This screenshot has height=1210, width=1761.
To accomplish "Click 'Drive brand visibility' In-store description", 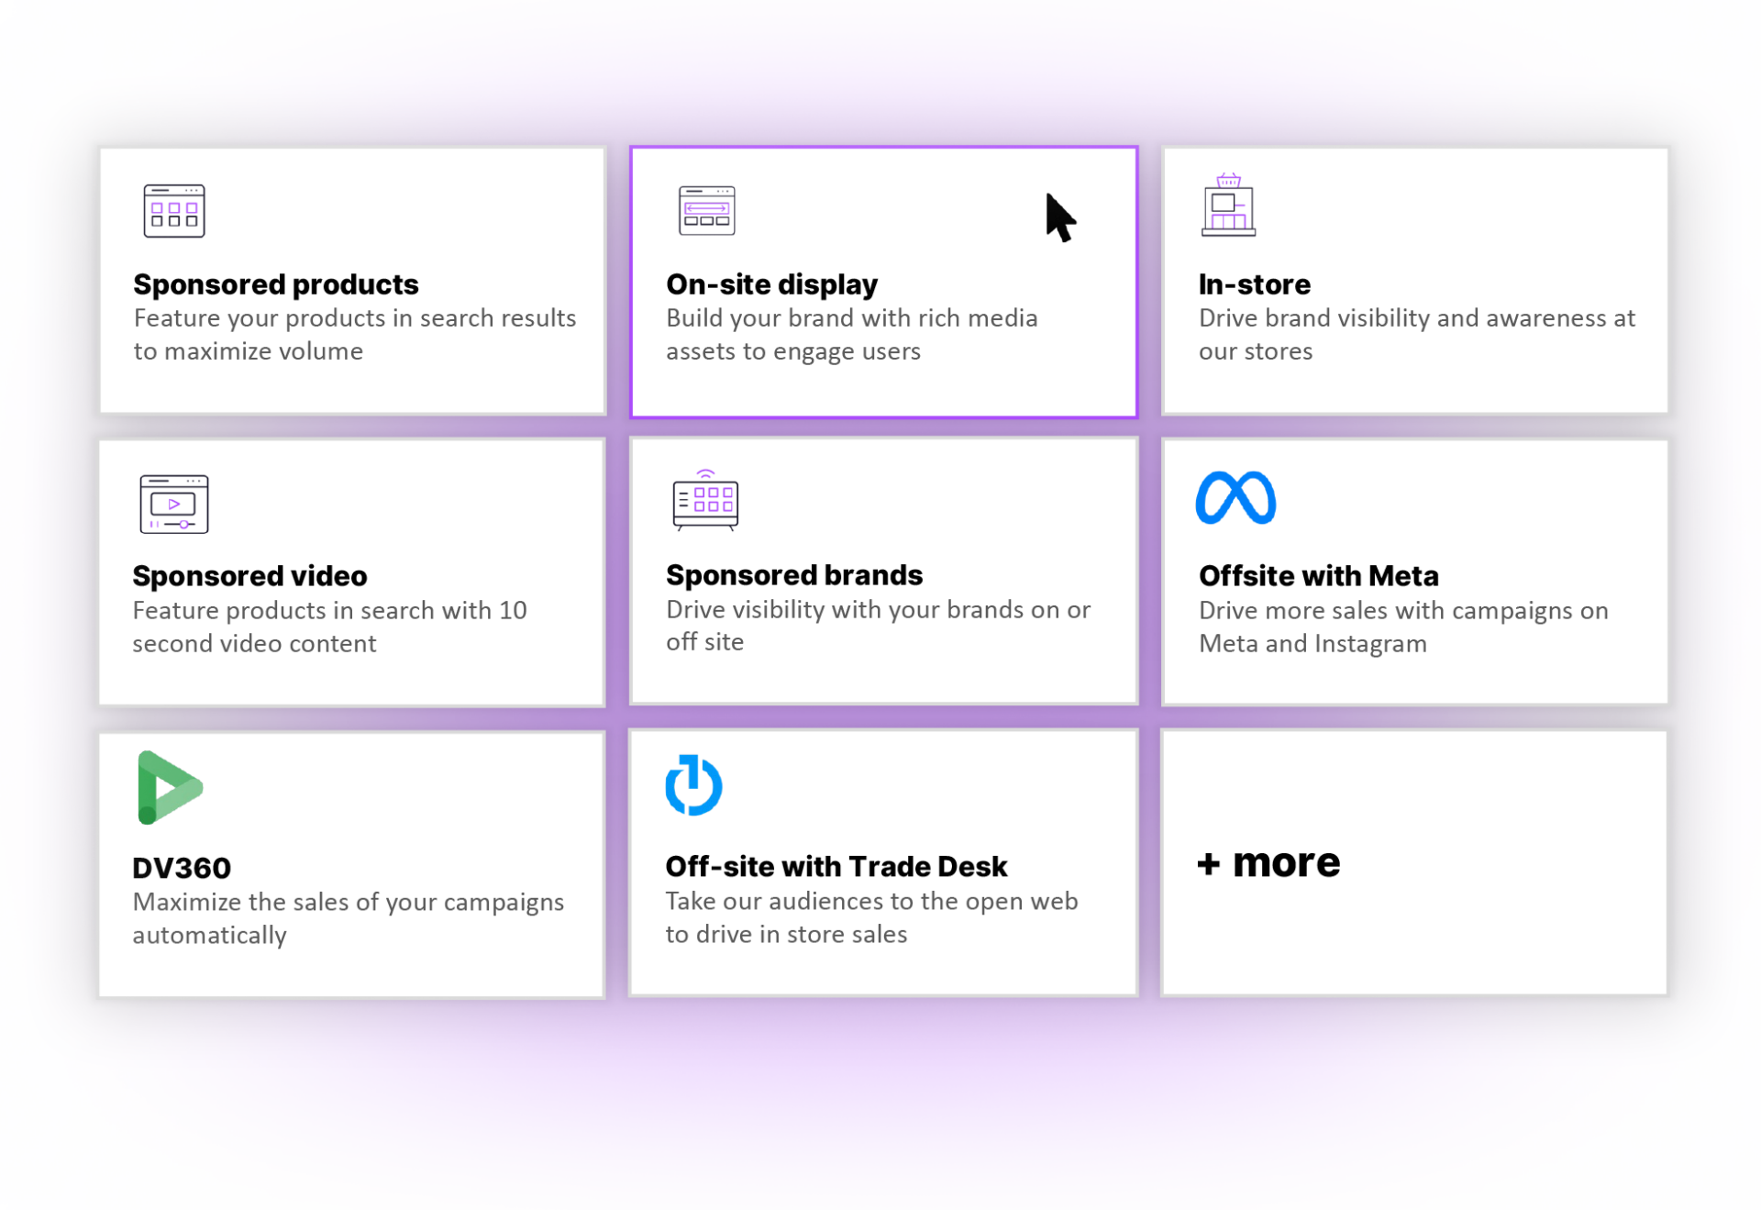I will click(x=1415, y=334).
